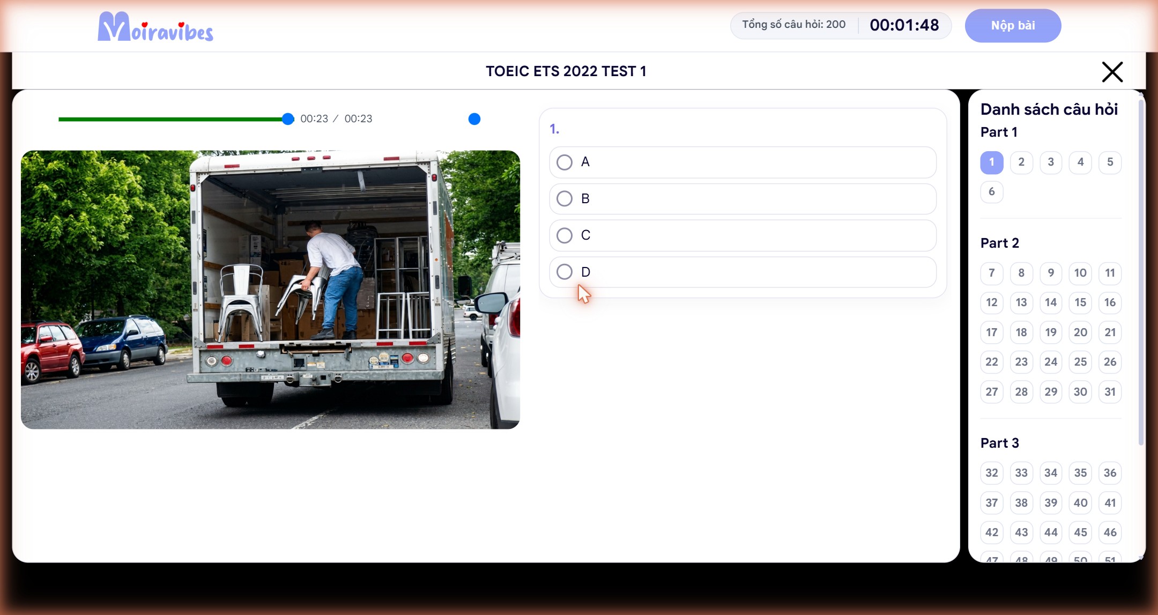The width and height of the screenshot is (1158, 615).
Task: Select answer option A
Action: tap(743, 162)
